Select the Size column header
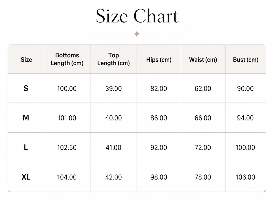This screenshot has width=273, height=205. pos(26,60)
